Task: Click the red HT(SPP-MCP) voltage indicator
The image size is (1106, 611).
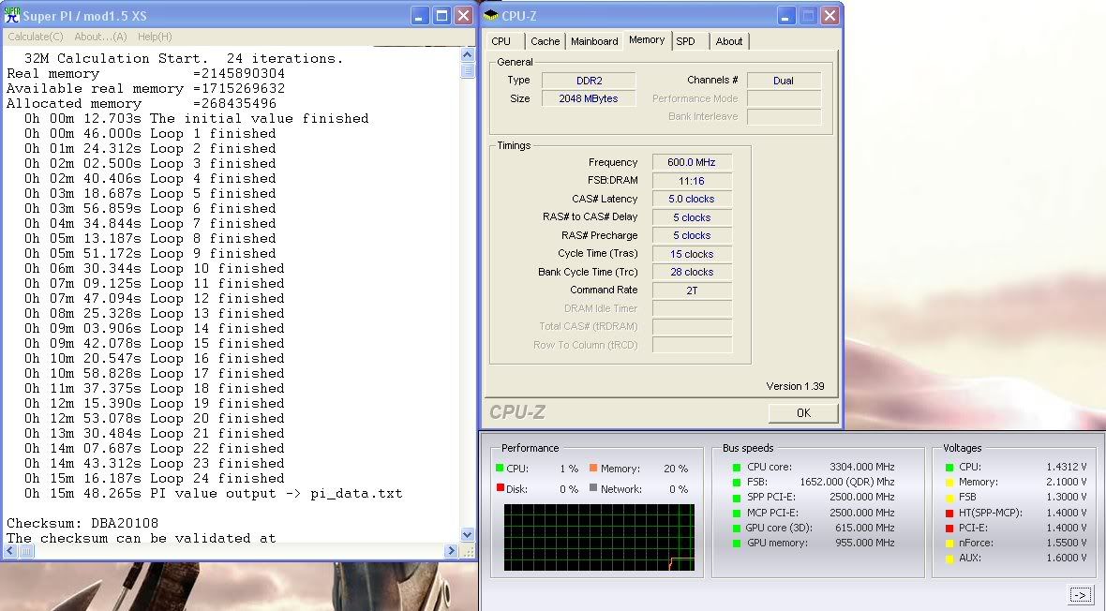Action: (x=949, y=513)
